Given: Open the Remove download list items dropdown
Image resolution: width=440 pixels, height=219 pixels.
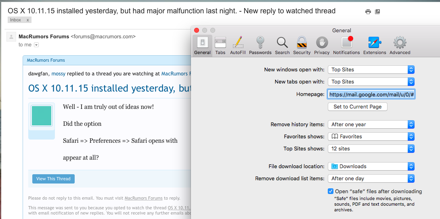Looking at the screenshot, I should (371, 178).
